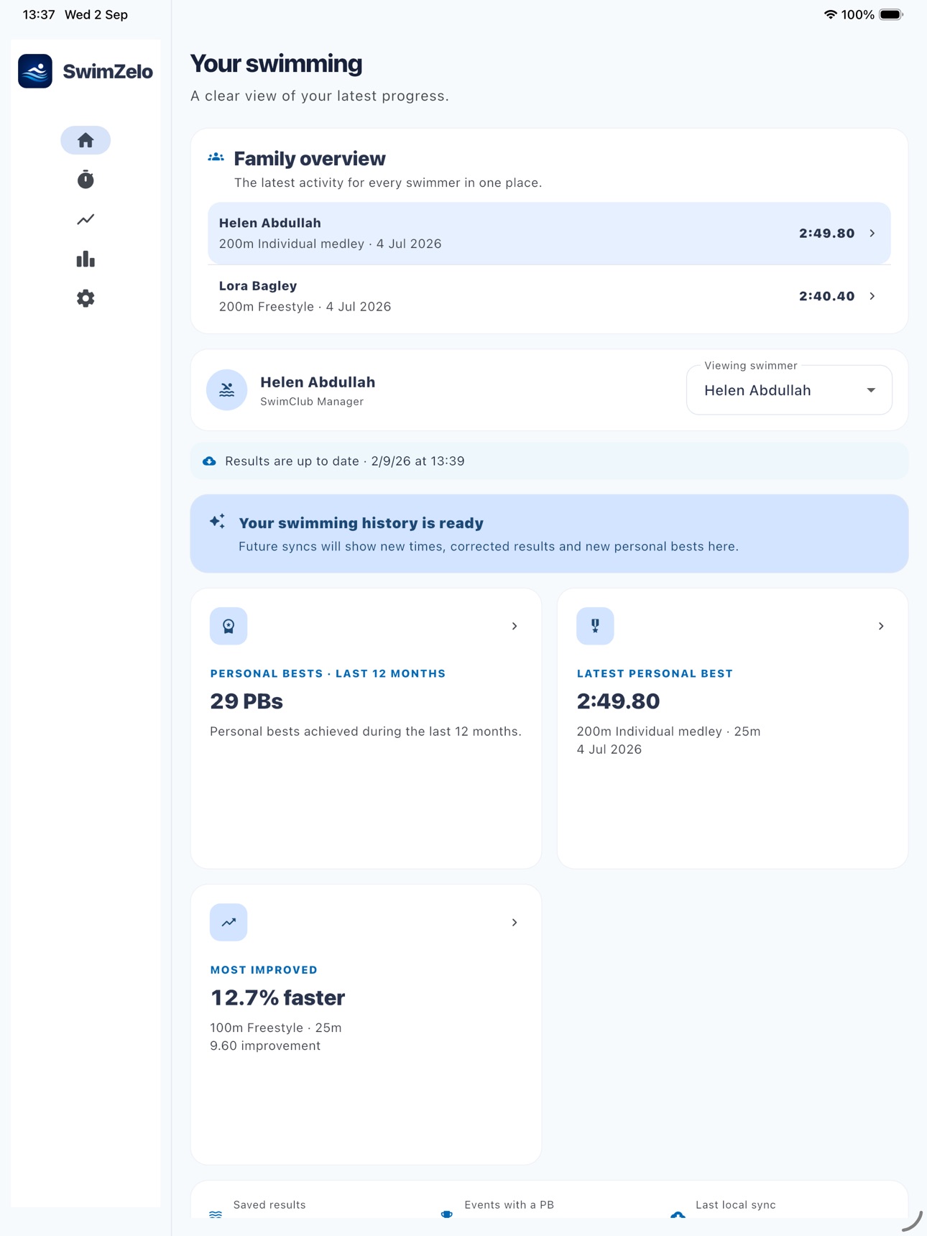Click the '29 PBs' value
This screenshot has height=1236, width=927.
coord(246,701)
